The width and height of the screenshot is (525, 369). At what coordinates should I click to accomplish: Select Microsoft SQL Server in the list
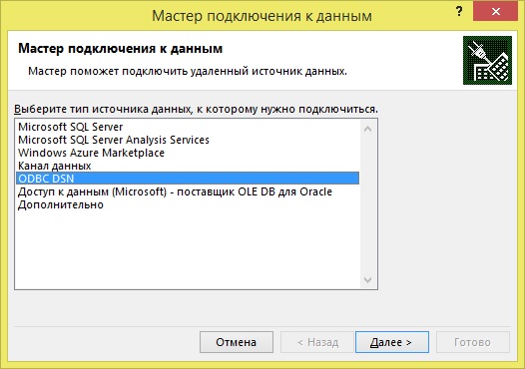point(188,127)
